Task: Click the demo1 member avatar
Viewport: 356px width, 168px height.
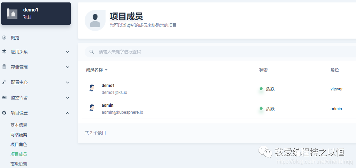Action: (x=92, y=88)
